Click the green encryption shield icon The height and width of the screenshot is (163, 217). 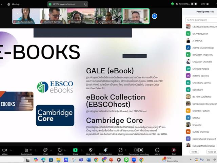(173, 4)
